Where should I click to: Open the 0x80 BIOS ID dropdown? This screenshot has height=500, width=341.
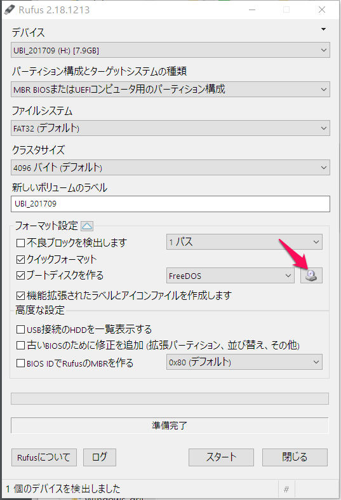point(244,362)
